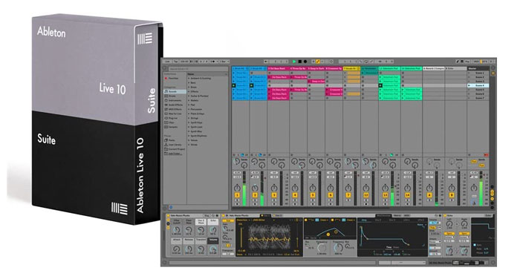Toggle track 5 yellow activator button
This screenshot has height=279, width=517.
(x=313, y=195)
